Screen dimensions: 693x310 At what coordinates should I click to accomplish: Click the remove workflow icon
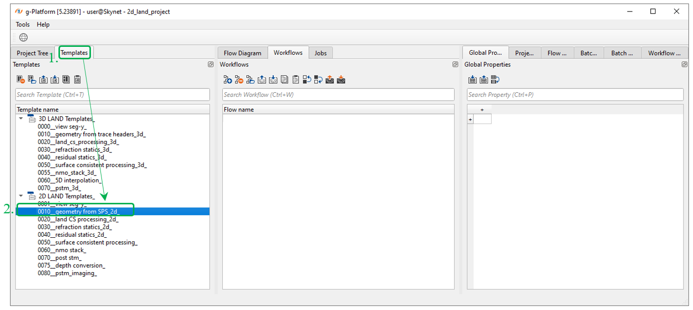click(239, 80)
